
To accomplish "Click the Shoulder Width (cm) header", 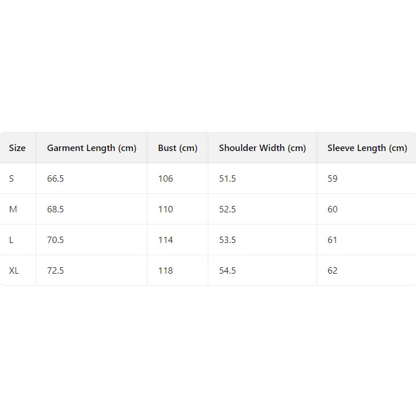I will coord(262,148).
